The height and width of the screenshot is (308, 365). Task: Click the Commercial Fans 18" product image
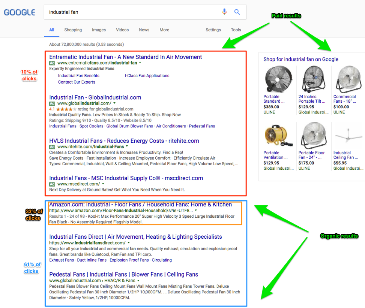pyautogui.click(x=348, y=79)
